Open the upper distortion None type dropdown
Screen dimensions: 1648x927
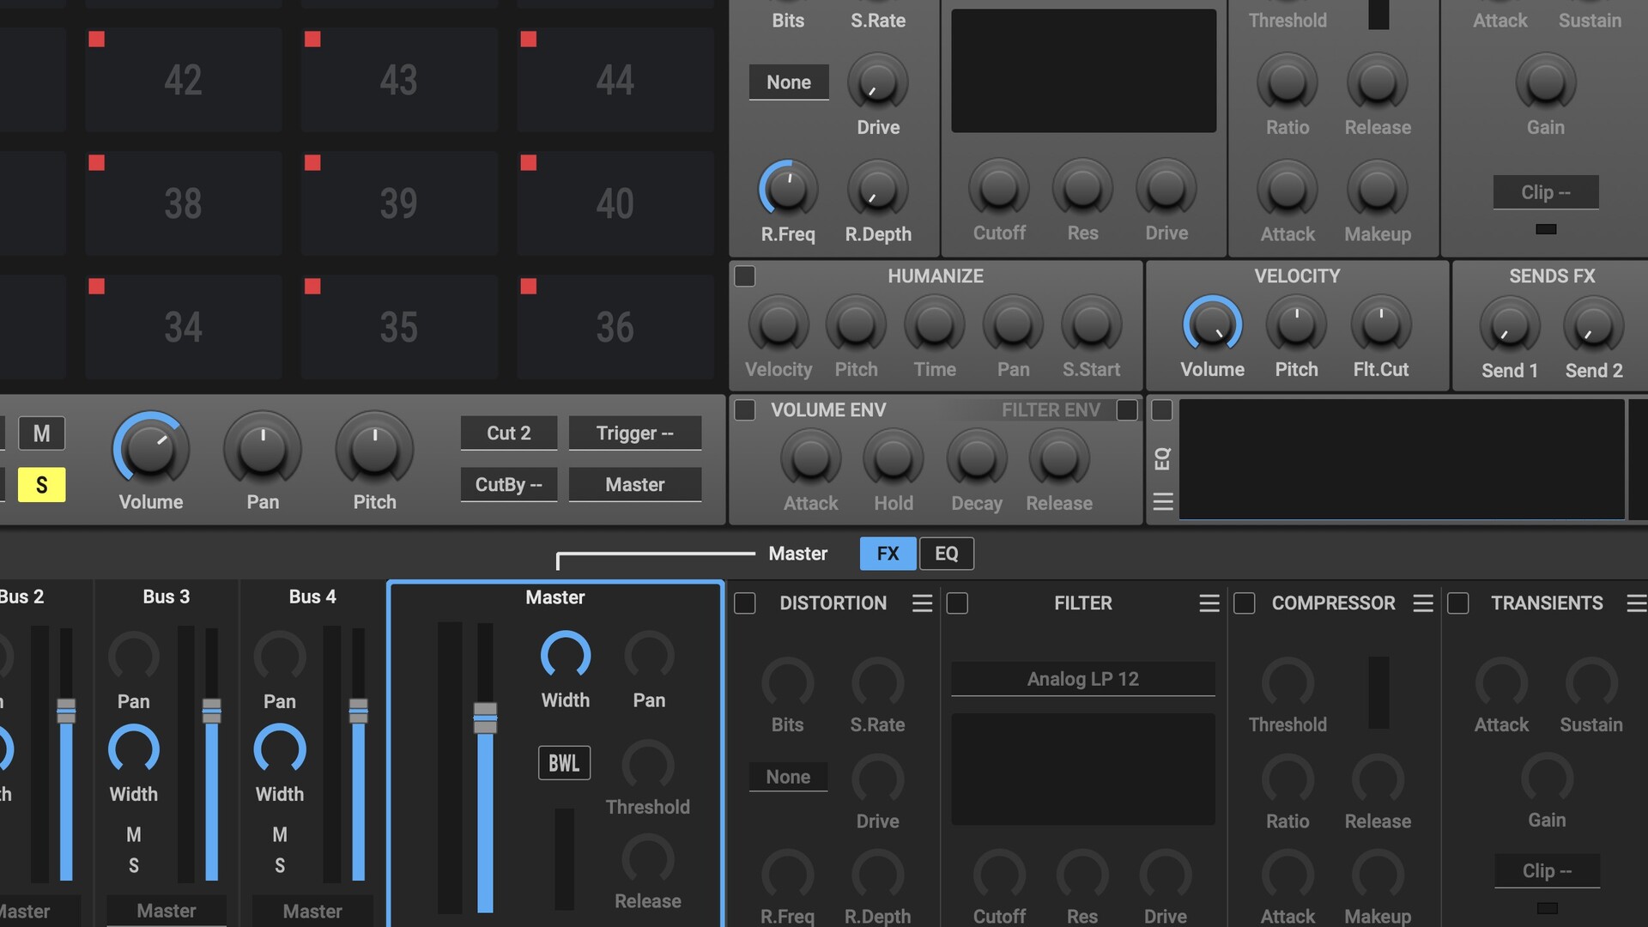(789, 82)
